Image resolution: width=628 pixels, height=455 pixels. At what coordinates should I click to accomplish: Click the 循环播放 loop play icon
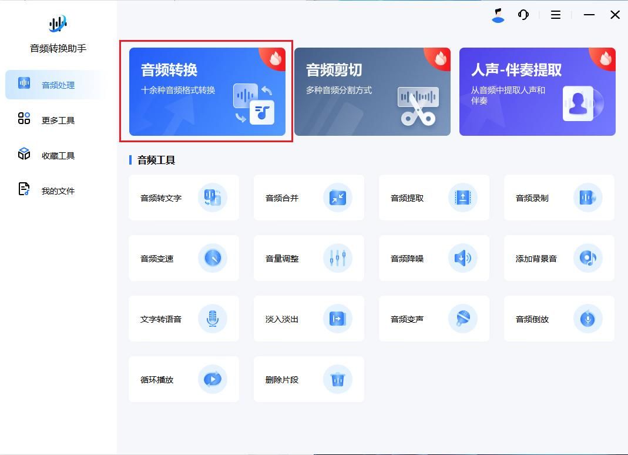213,379
